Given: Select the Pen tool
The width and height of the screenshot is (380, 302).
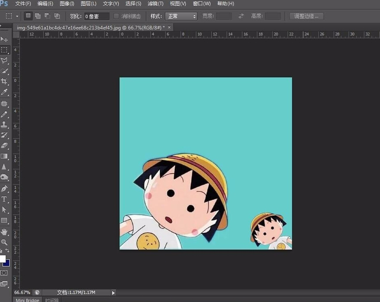Looking at the screenshot, I should click(x=4, y=189).
